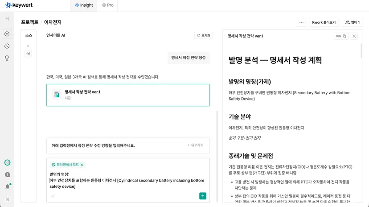369x207 pixels.
Task: Click the 명세서 작성 전략 생성 message bubble
Action: pyautogui.click(x=189, y=58)
